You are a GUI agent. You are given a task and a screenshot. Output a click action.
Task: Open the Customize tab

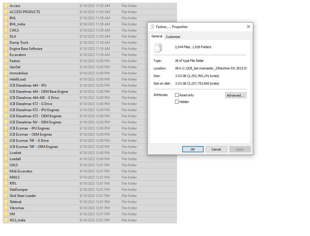[x=173, y=36]
